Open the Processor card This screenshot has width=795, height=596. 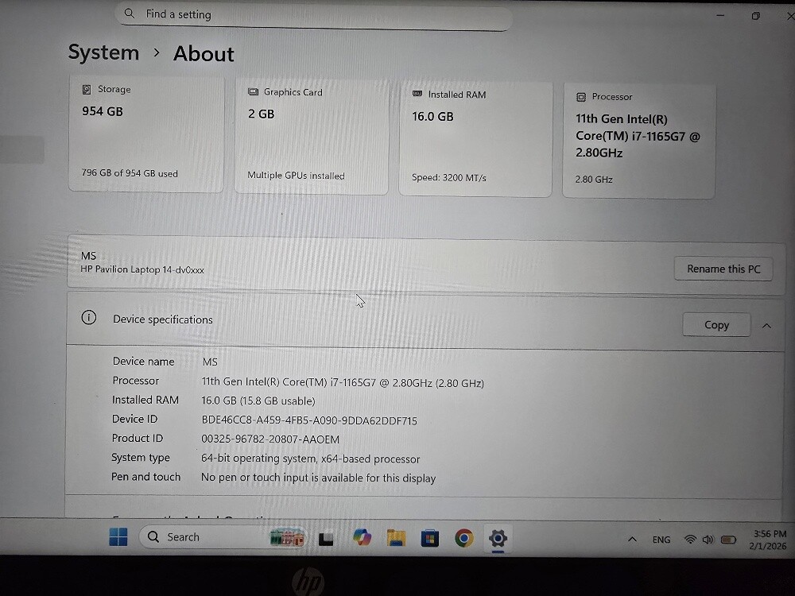639,141
